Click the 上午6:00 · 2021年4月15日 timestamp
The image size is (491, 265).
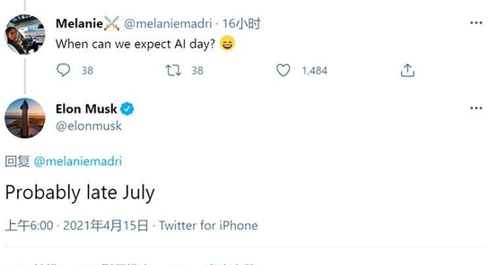[77, 225]
